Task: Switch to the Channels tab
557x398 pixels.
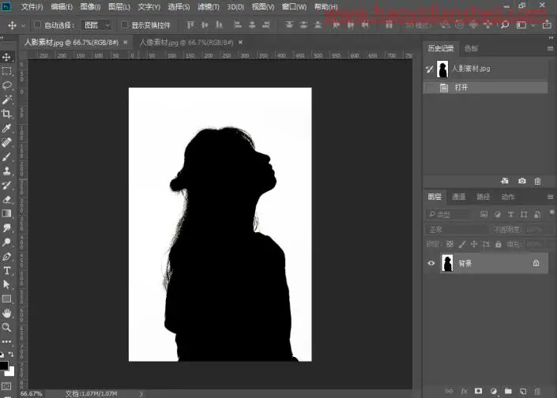Action: [x=458, y=197]
